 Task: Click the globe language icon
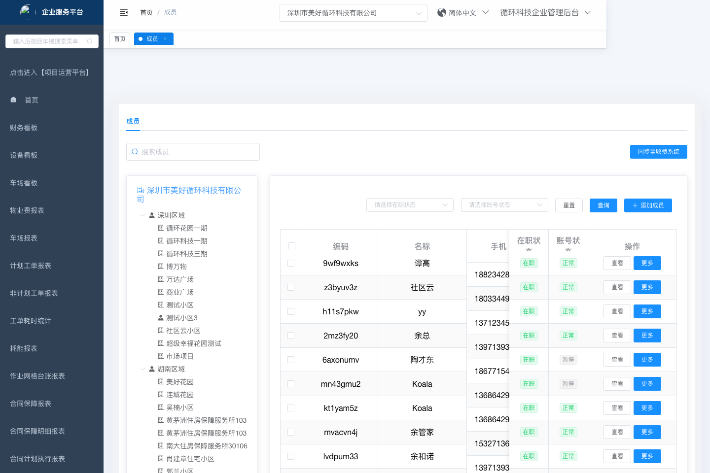442,12
